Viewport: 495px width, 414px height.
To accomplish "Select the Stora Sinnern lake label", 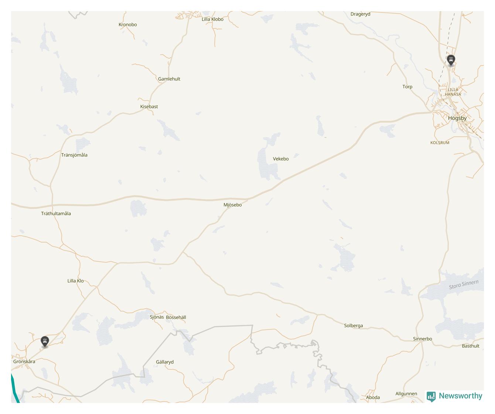I will 464,285.
